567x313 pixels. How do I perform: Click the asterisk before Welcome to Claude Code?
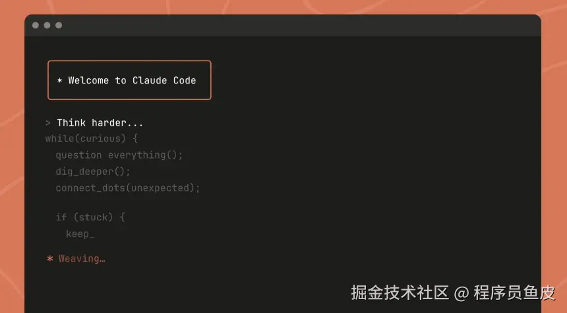pos(59,81)
